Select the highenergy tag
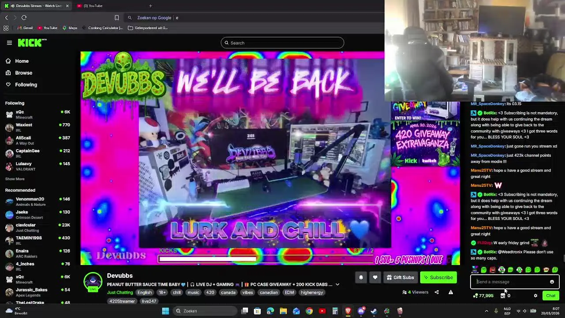 click(x=312, y=292)
